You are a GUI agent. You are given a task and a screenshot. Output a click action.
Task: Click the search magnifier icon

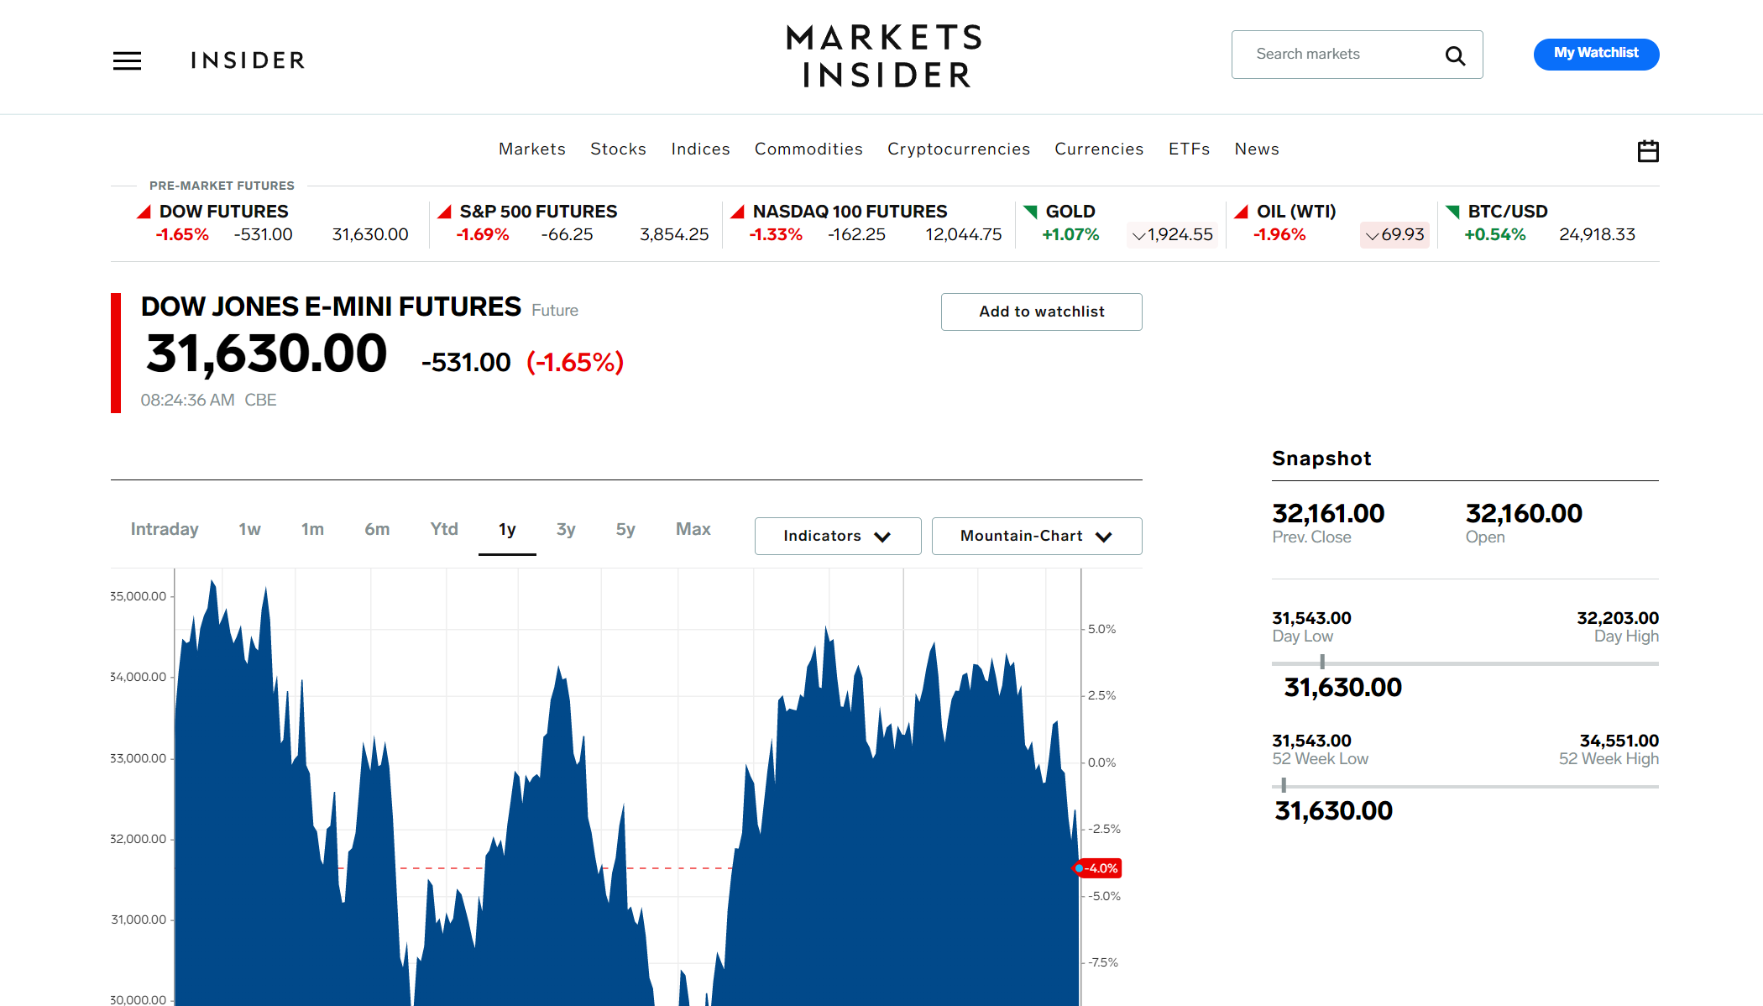[x=1455, y=55]
